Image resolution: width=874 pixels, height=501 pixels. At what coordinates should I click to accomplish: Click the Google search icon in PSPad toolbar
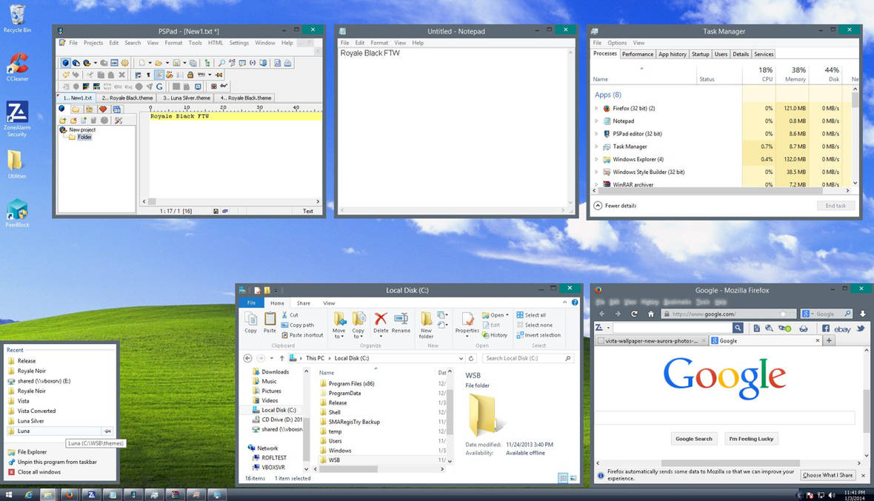pyautogui.click(x=161, y=85)
